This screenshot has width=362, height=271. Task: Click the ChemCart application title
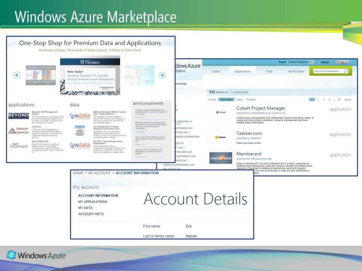point(36,127)
